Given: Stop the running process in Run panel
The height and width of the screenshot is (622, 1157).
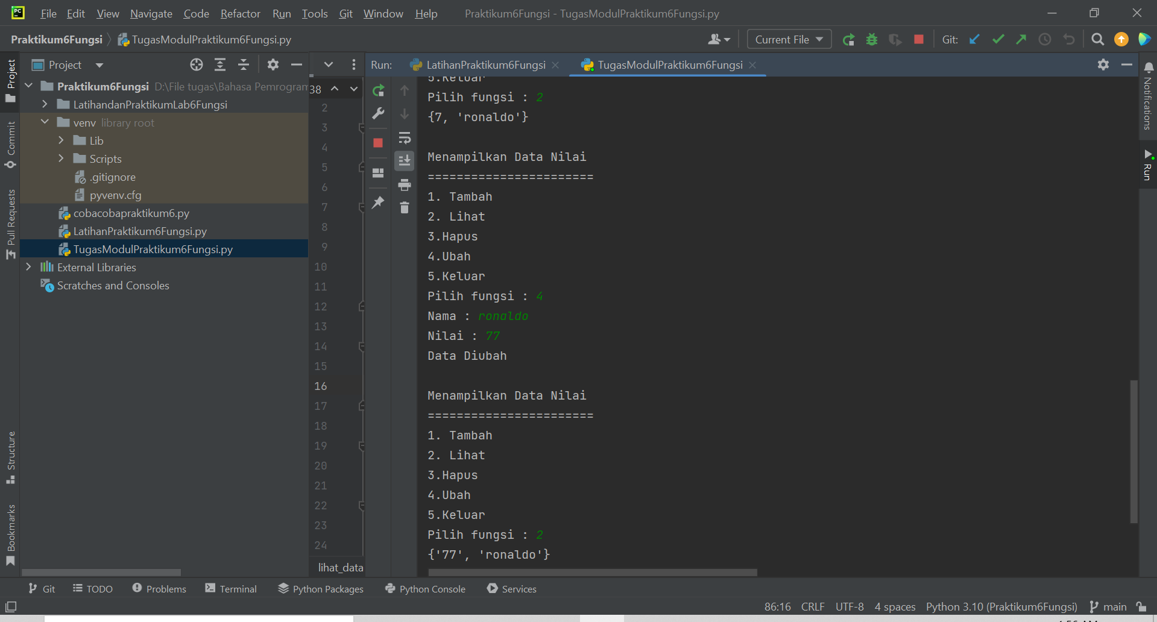Looking at the screenshot, I should (378, 143).
